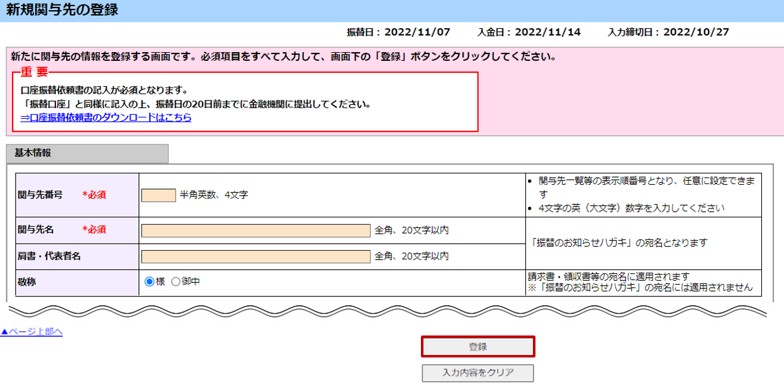Click the 「振替のお知らせハガキ」の宛名となります note
The image size is (784, 387).
[619, 243]
